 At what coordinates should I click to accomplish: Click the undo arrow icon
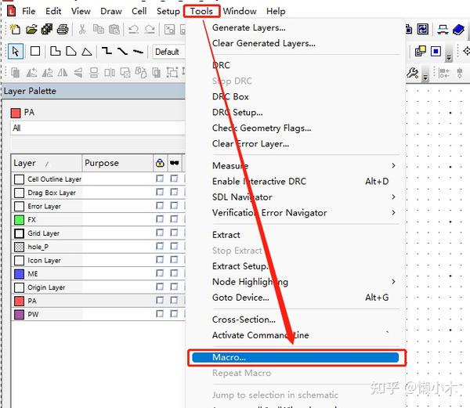(133, 29)
